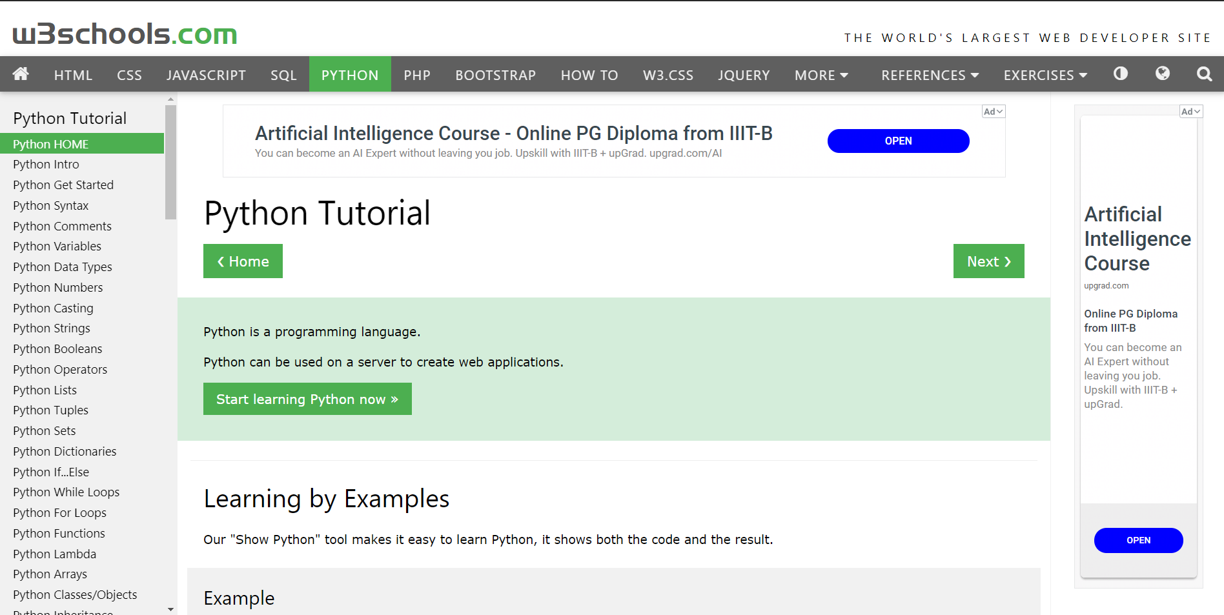Open the Python Data Types page
The image size is (1224, 615).
pyautogui.click(x=62, y=267)
